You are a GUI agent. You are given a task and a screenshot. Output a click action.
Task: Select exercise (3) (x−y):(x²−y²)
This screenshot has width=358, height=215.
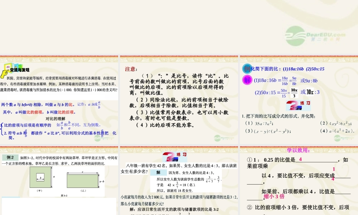[268, 131]
